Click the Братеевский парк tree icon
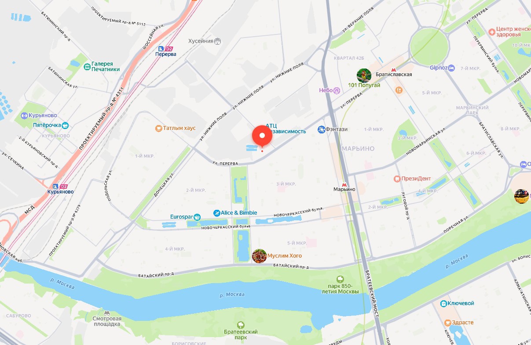This screenshot has height=345, width=531. click(240, 325)
